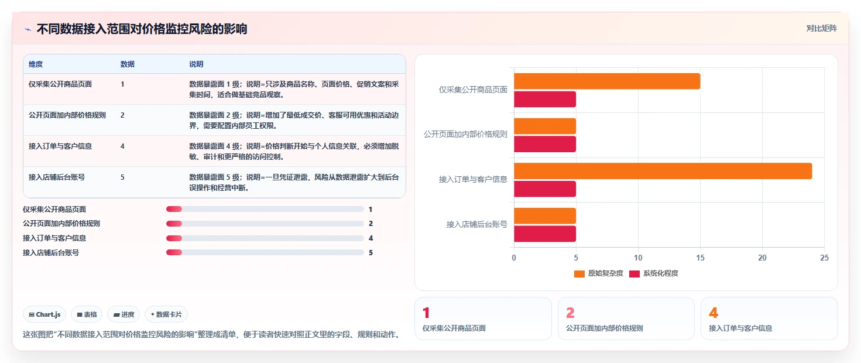Click the 数据卡片 chip

point(166,314)
